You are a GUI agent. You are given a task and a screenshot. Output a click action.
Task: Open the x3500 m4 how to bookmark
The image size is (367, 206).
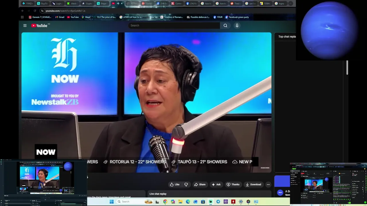131,17
